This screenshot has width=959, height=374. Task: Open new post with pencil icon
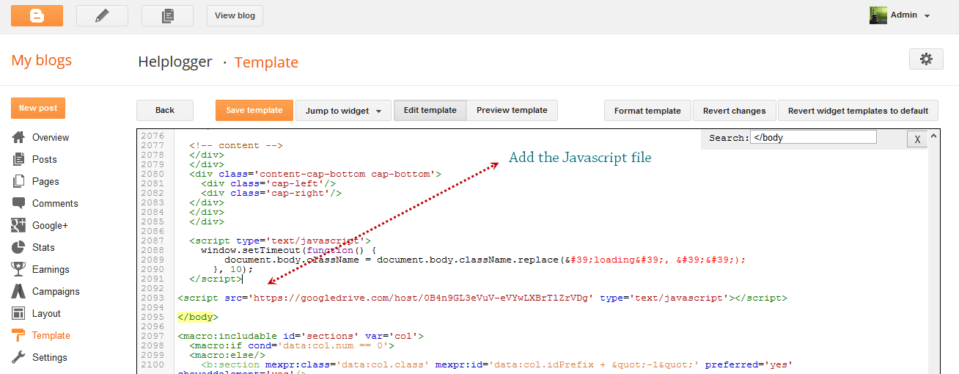pyautogui.click(x=102, y=15)
